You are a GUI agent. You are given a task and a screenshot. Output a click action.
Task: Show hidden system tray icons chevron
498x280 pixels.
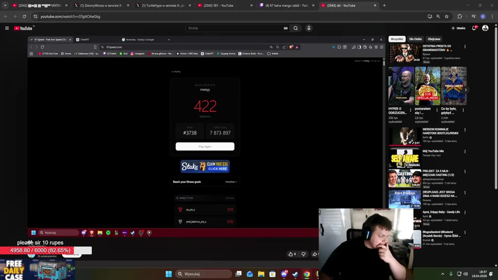tap(442, 274)
